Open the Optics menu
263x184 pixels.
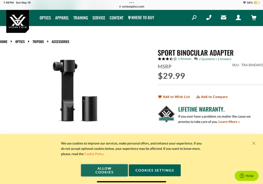(45, 18)
